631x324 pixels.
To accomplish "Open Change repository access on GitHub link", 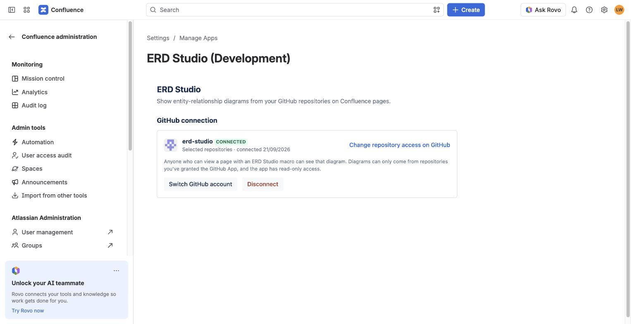I will pyautogui.click(x=399, y=145).
